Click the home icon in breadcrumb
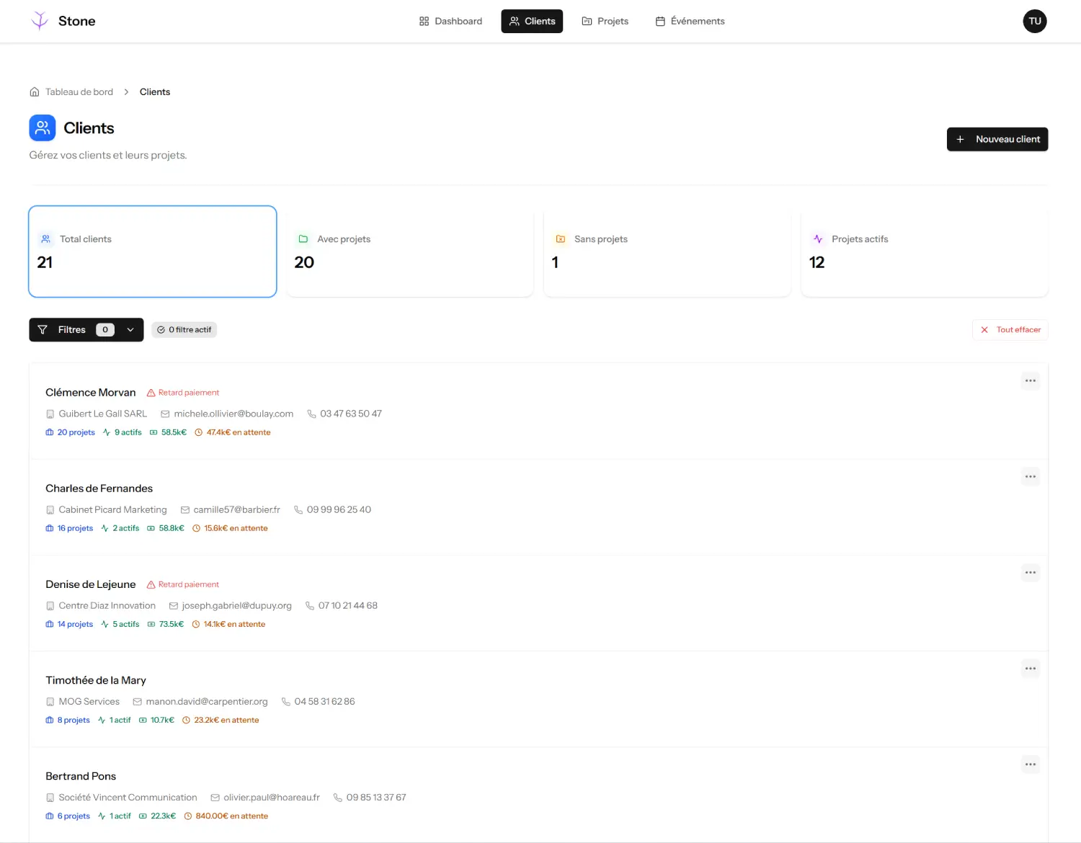The height and width of the screenshot is (843, 1081). (x=35, y=92)
